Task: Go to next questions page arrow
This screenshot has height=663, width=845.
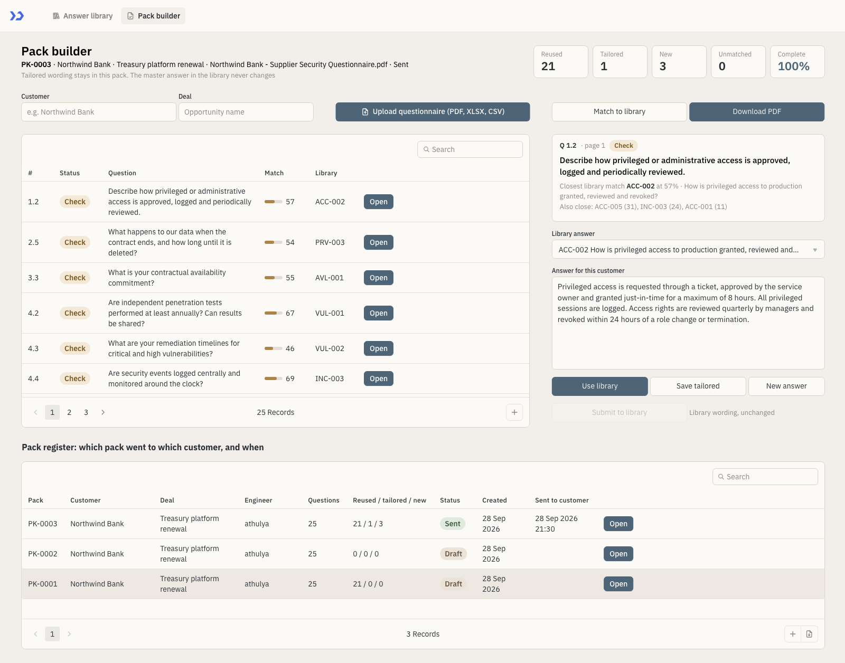Action: tap(103, 412)
